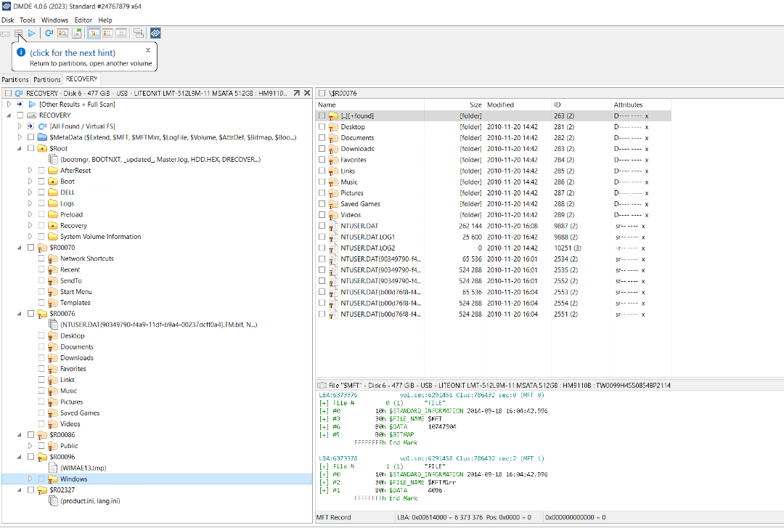The height and width of the screenshot is (528, 784).
Task: Collapse the $Root tree node
Action: coord(20,148)
